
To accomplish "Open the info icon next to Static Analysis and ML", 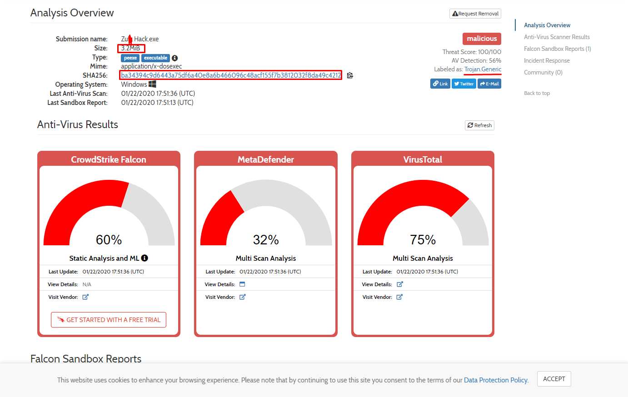I will [x=145, y=258].
